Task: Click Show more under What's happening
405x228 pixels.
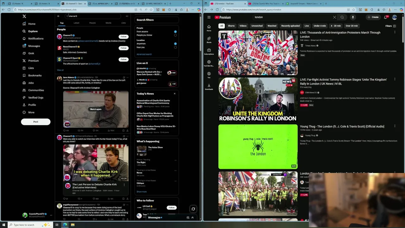Action: (x=141, y=192)
